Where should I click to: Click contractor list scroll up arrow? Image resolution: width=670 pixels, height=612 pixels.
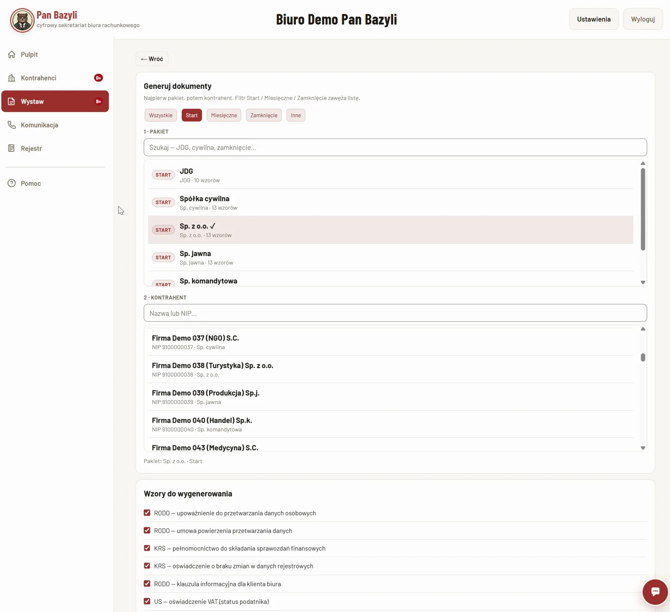point(643,329)
